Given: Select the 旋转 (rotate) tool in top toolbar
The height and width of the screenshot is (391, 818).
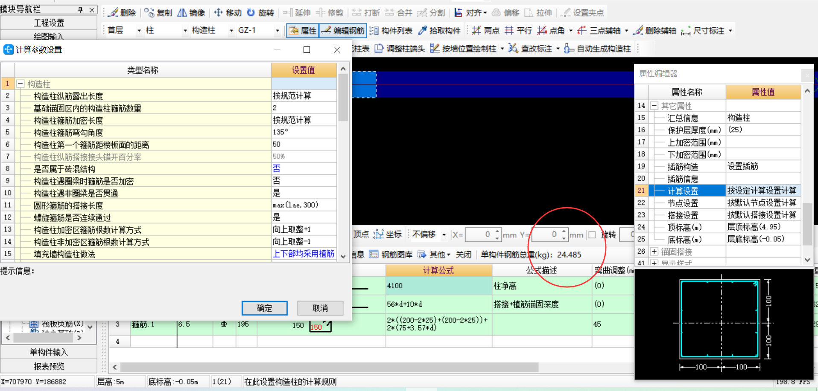Looking at the screenshot, I should [260, 13].
